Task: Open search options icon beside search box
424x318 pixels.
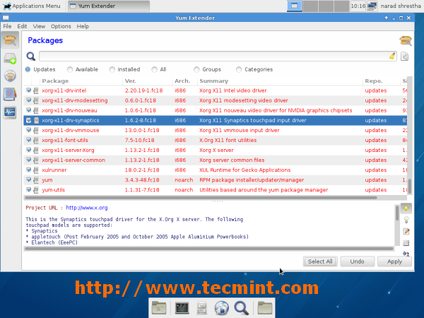Action: click(404, 57)
